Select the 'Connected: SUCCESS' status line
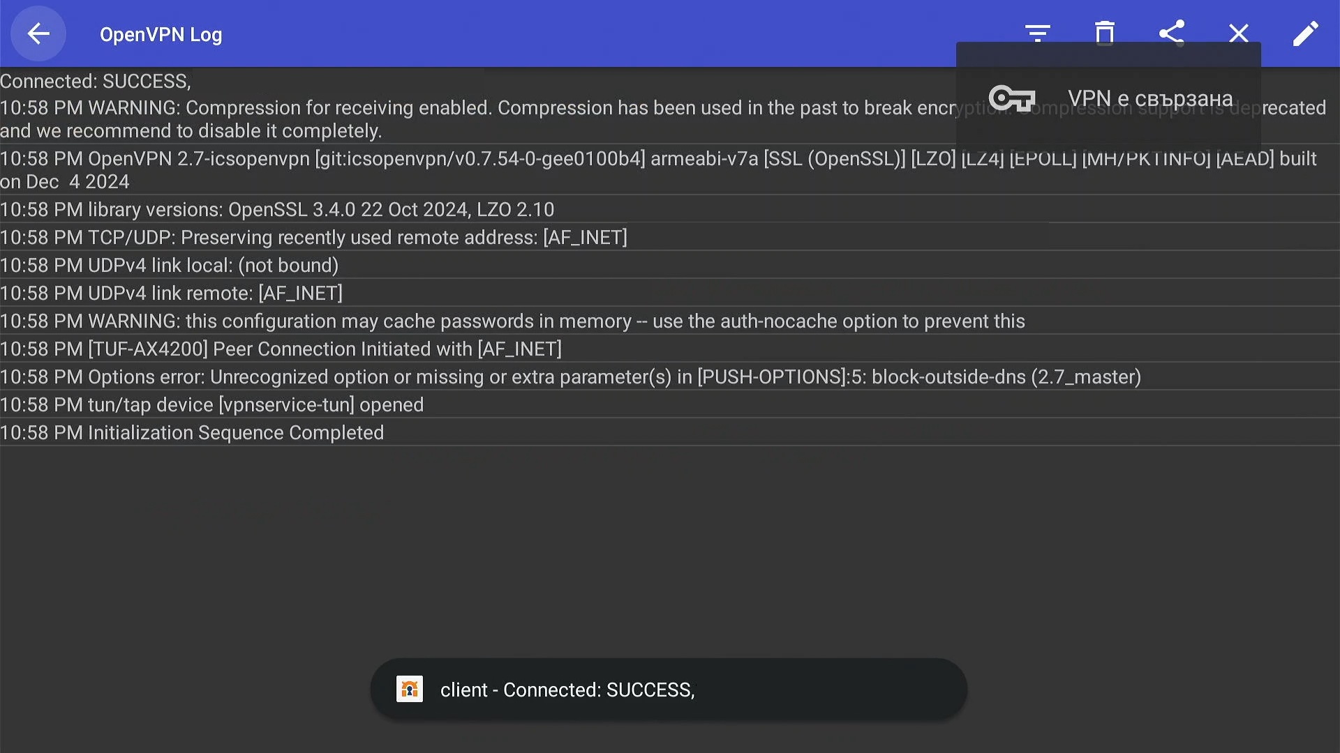Image resolution: width=1340 pixels, height=753 pixels. pyautogui.click(x=96, y=81)
